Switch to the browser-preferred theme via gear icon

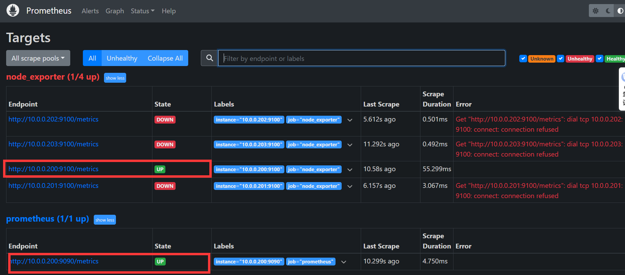click(595, 11)
